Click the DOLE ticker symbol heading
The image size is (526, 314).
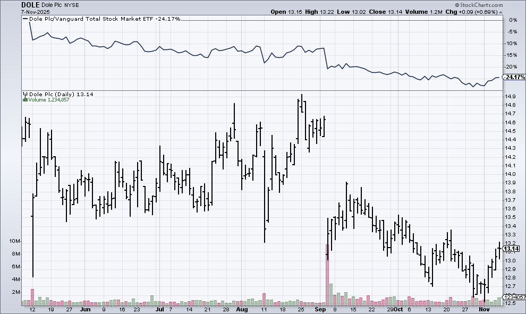(30, 5)
